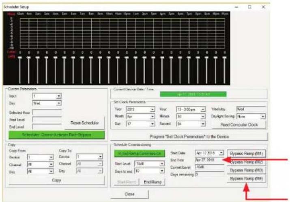Click the Days remaining field
This screenshot has width=290, height=202.
[x=209, y=174]
